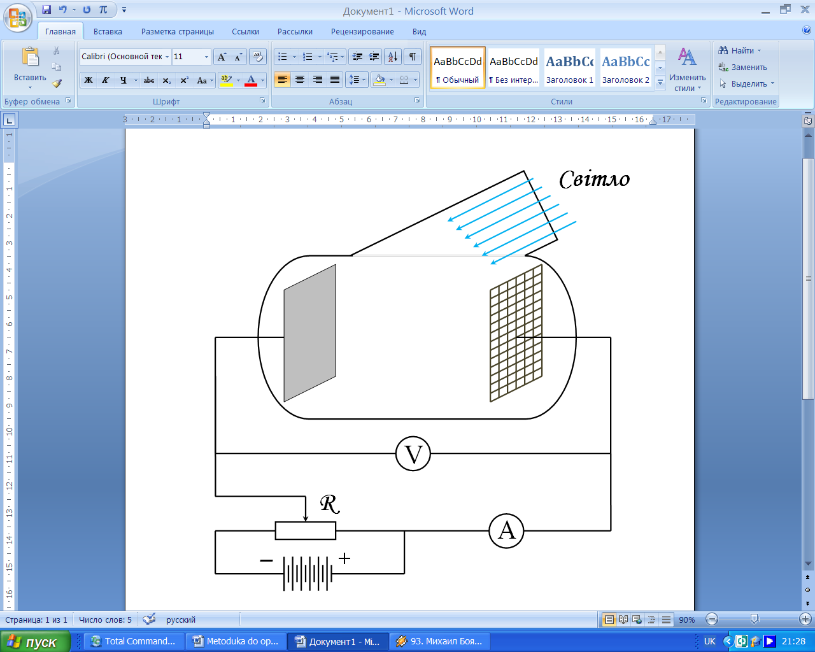The image size is (815, 652).
Task: Open the font size dropdown
Action: point(206,57)
